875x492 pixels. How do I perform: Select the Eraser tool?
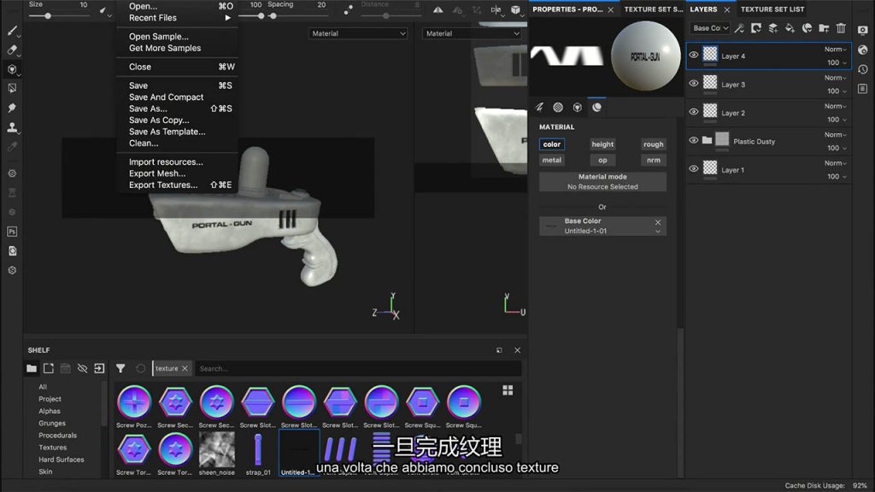(x=12, y=50)
